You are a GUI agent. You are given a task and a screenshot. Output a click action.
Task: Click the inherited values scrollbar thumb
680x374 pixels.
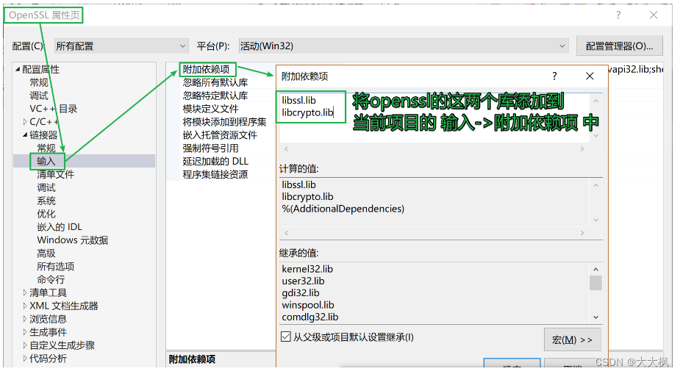coord(596,283)
